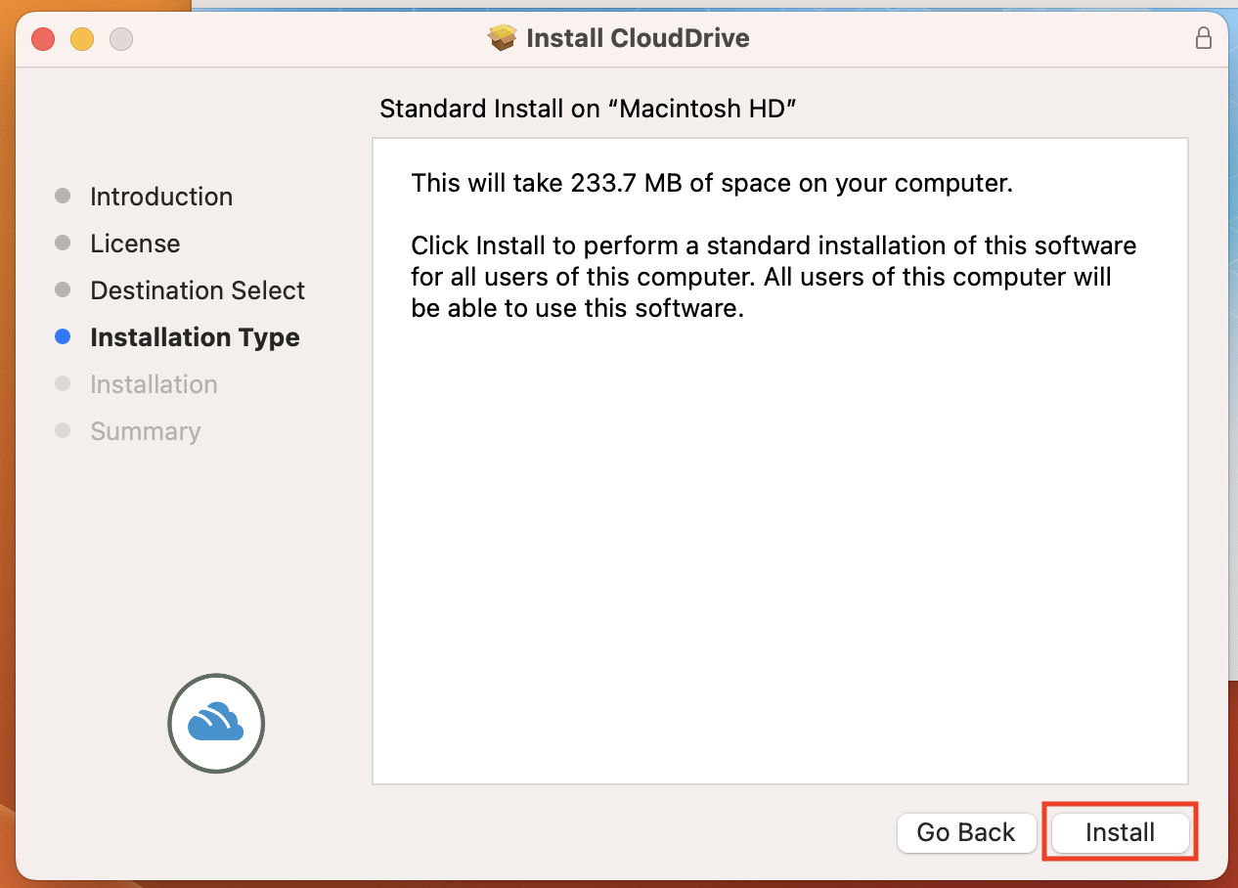Image resolution: width=1238 pixels, height=888 pixels.
Task: Select the dimmed Summary step
Action: [145, 431]
